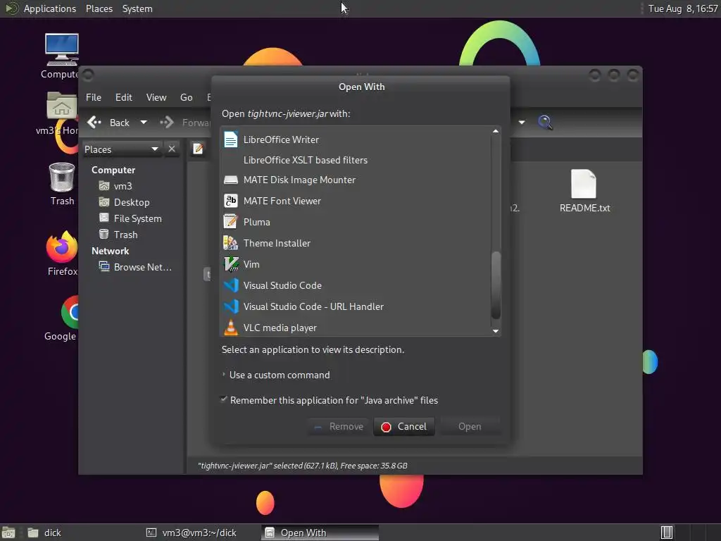Pick the MATE Font Viewer icon

point(230,201)
